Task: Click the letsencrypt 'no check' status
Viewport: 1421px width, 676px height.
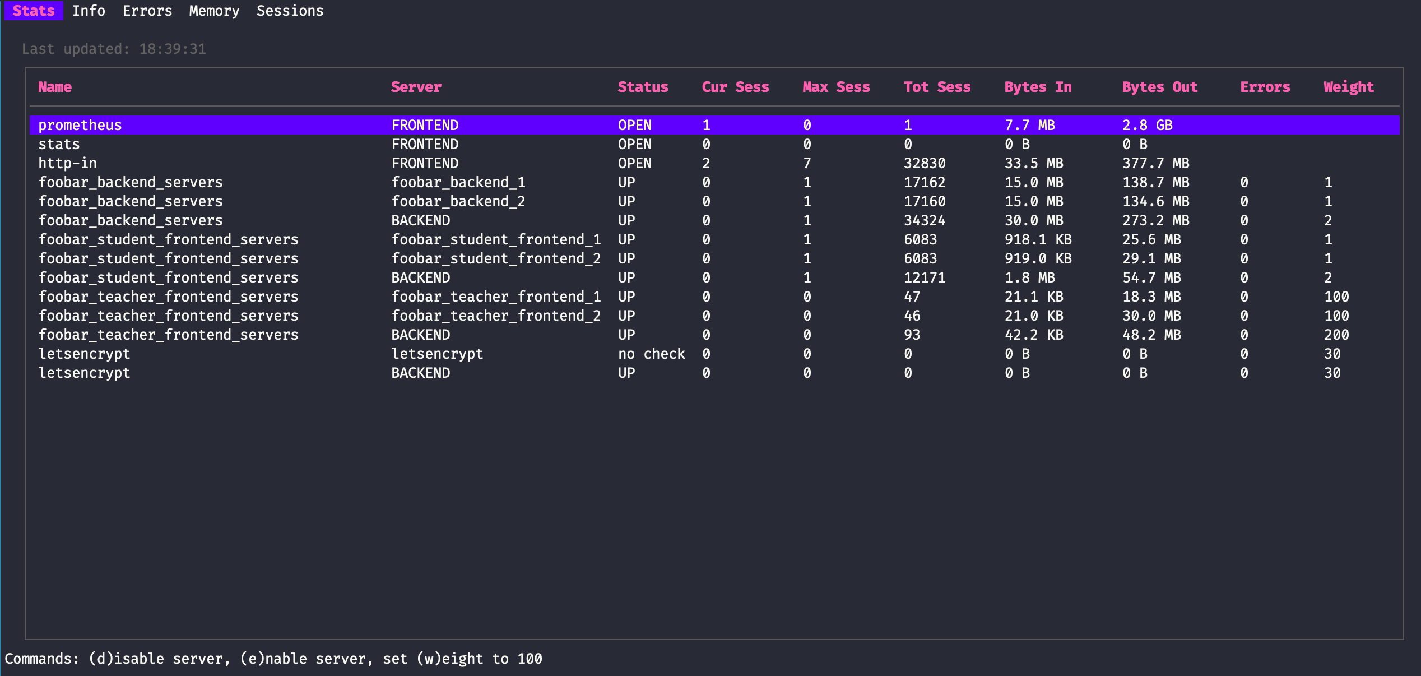Action: pos(652,354)
